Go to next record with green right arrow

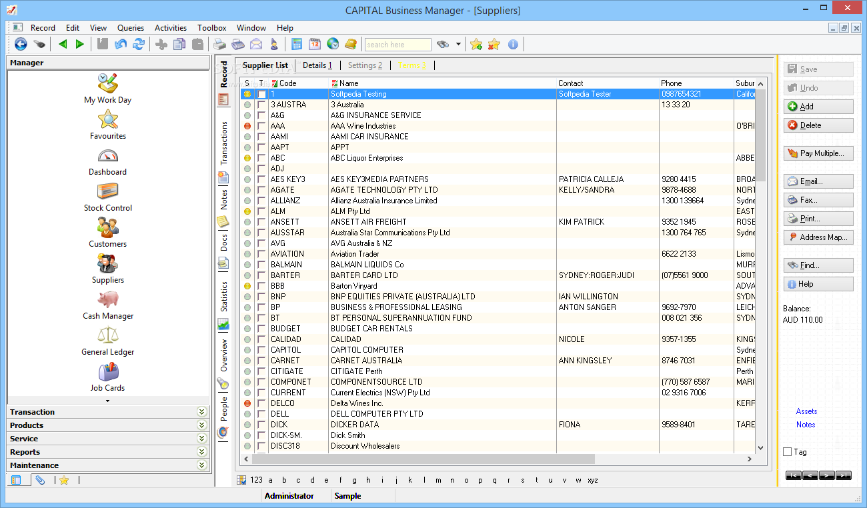80,44
